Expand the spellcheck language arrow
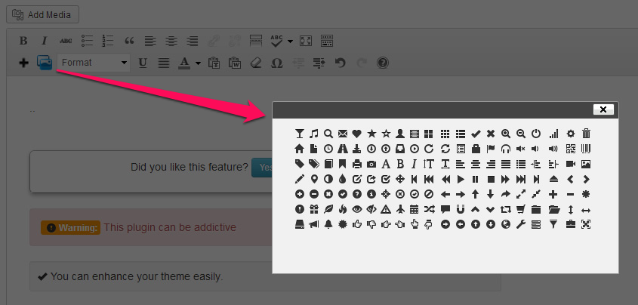638x305 pixels. [x=290, y=41]
